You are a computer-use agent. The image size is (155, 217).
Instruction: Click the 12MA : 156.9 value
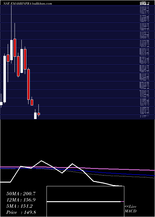(21, 200)
